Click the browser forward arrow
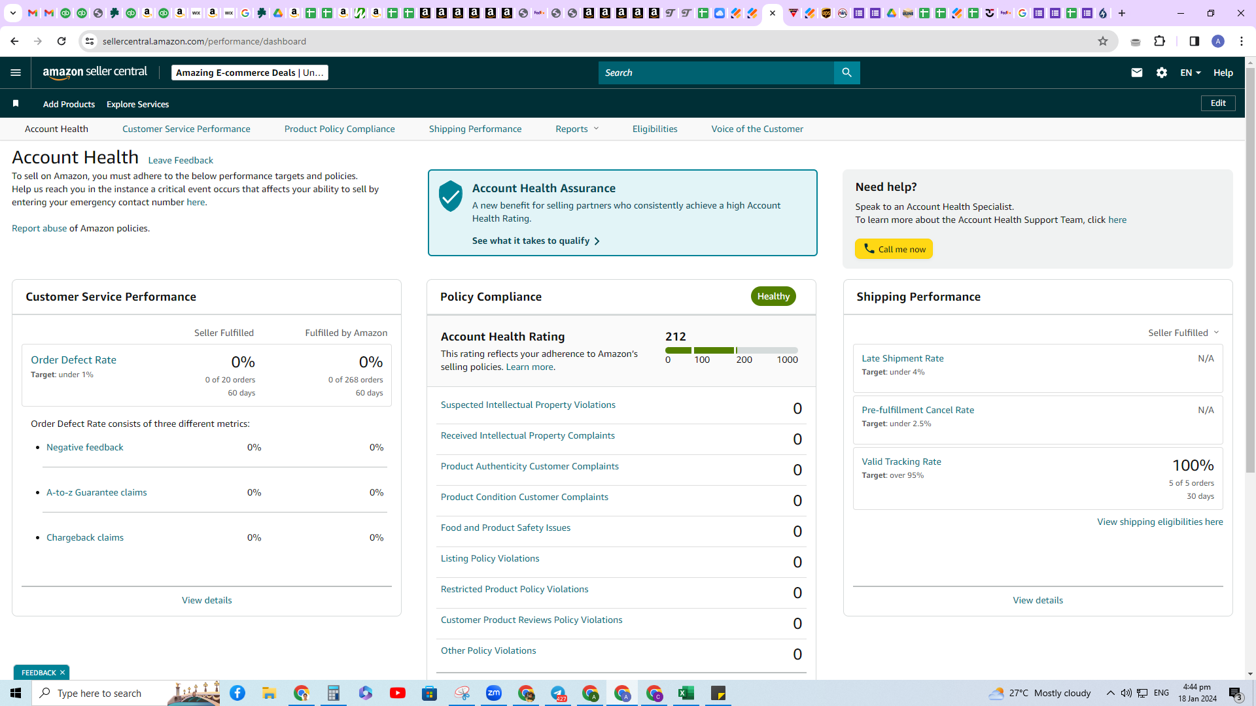This screenshot has height=706, width=1256. click(38, 41)
